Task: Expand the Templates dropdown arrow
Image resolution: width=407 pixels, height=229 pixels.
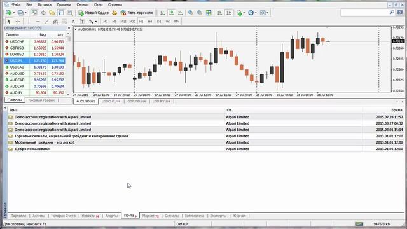Action: pos(267,13)
